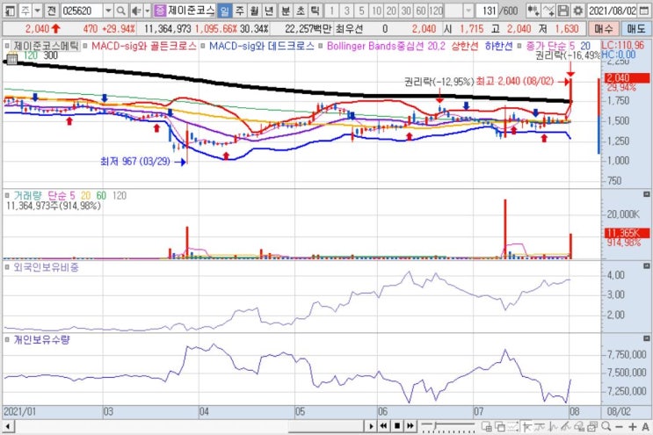
Task: Open the dropdown next to the speaker
Action: pyautogui.click(x=147, y=11)
